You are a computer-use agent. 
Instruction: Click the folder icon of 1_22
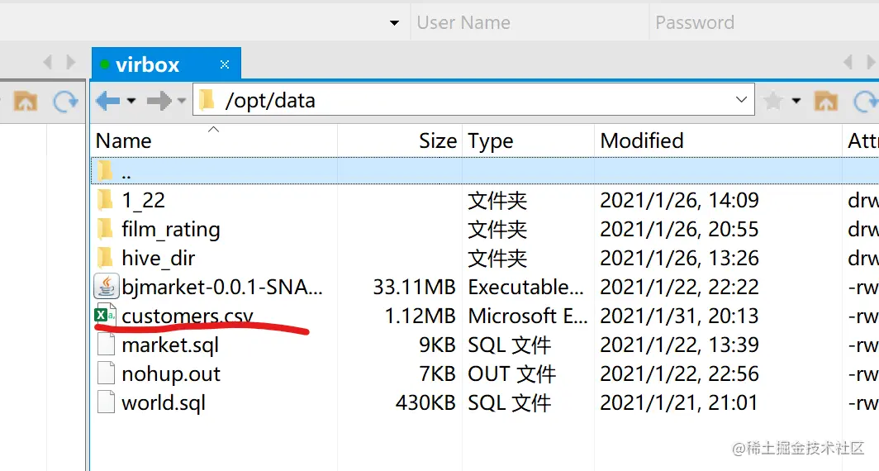(x=105, y=200)
